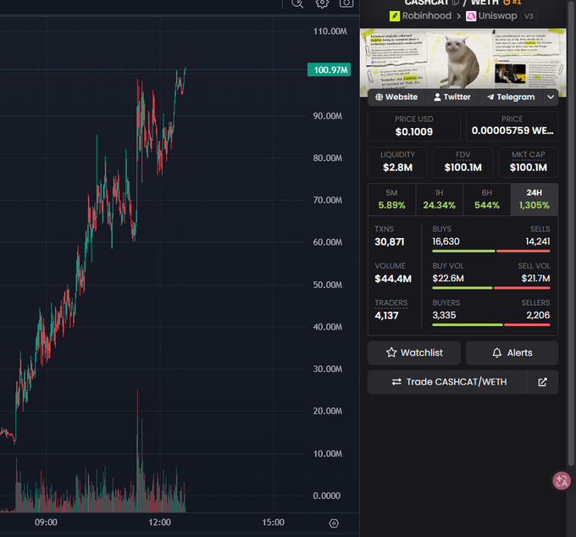
Task: Open Alerts for this pair
Action: click(x=512, y=352)
